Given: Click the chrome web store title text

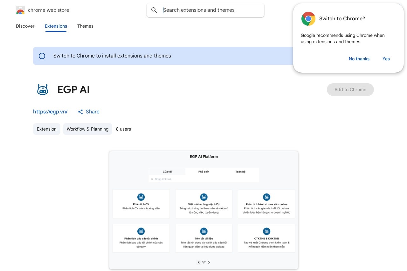Looking at the screenshot, I should coord(49,10).
